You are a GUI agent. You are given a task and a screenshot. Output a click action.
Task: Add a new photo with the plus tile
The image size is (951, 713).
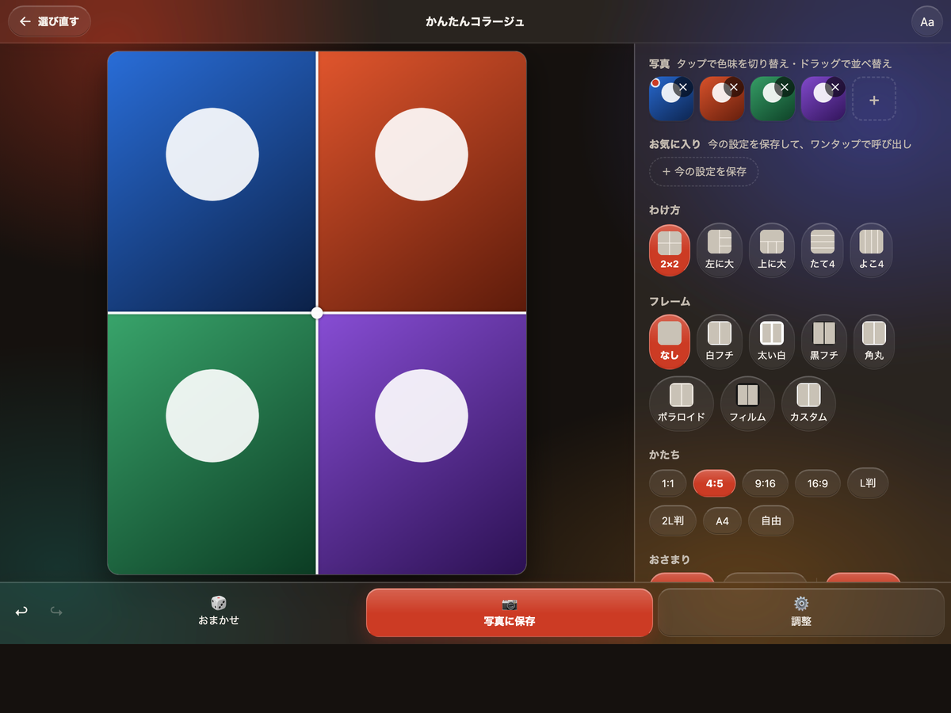tap(874, 99)
